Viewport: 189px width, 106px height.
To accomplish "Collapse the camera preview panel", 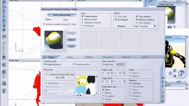I will click(x=187, y=37).
